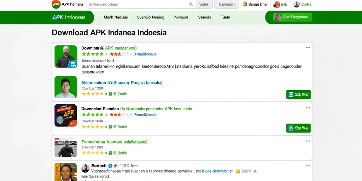The image size is (362, 181).
Task: Click the blue verified badge beside Sedocii
Action: pos(110,166)
